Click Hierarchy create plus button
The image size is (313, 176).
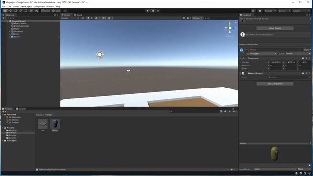coord(3,18)
